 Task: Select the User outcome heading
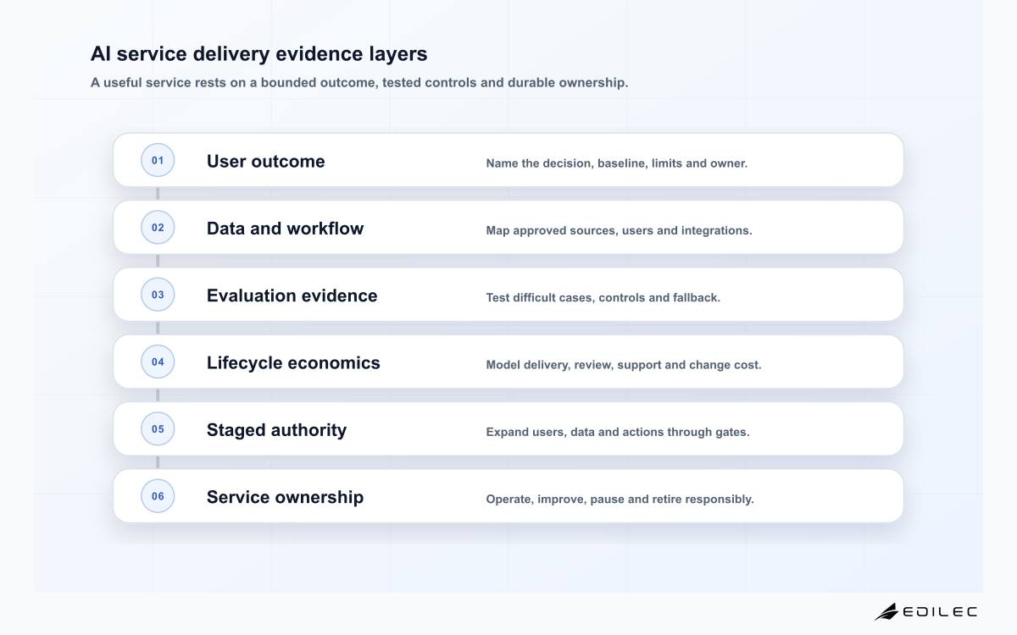click(266, 161)
